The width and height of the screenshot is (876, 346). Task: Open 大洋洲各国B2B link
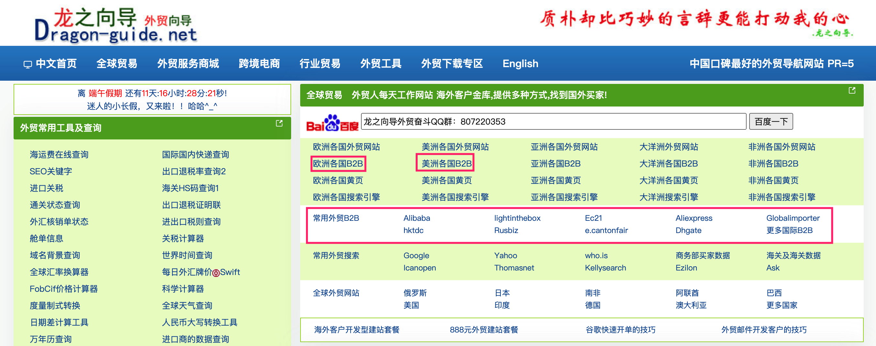coord(669,164)
